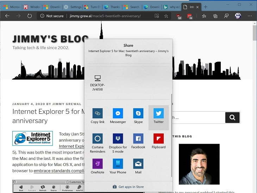Click the author portrait photo
This screenshot has width=257, height=193.
click(x=199, y=164)
